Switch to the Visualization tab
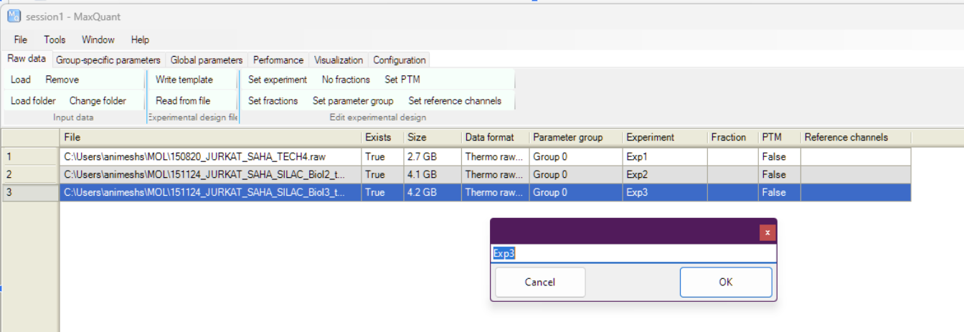964x332 pixels. coord(339,60)
